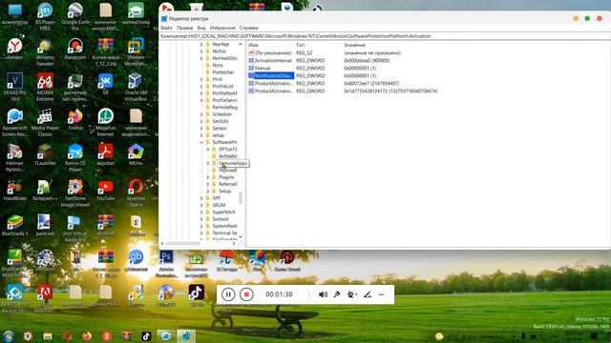Click the TikTok desktop shortcut
This screenshot has width=611, height=343.
197,295
